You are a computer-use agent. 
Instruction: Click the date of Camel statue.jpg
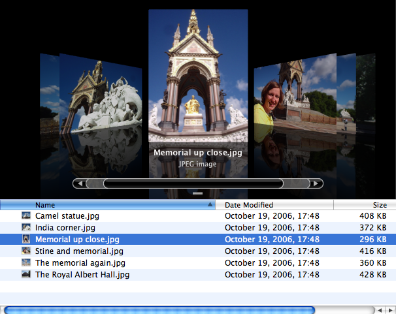coord(272,216)
